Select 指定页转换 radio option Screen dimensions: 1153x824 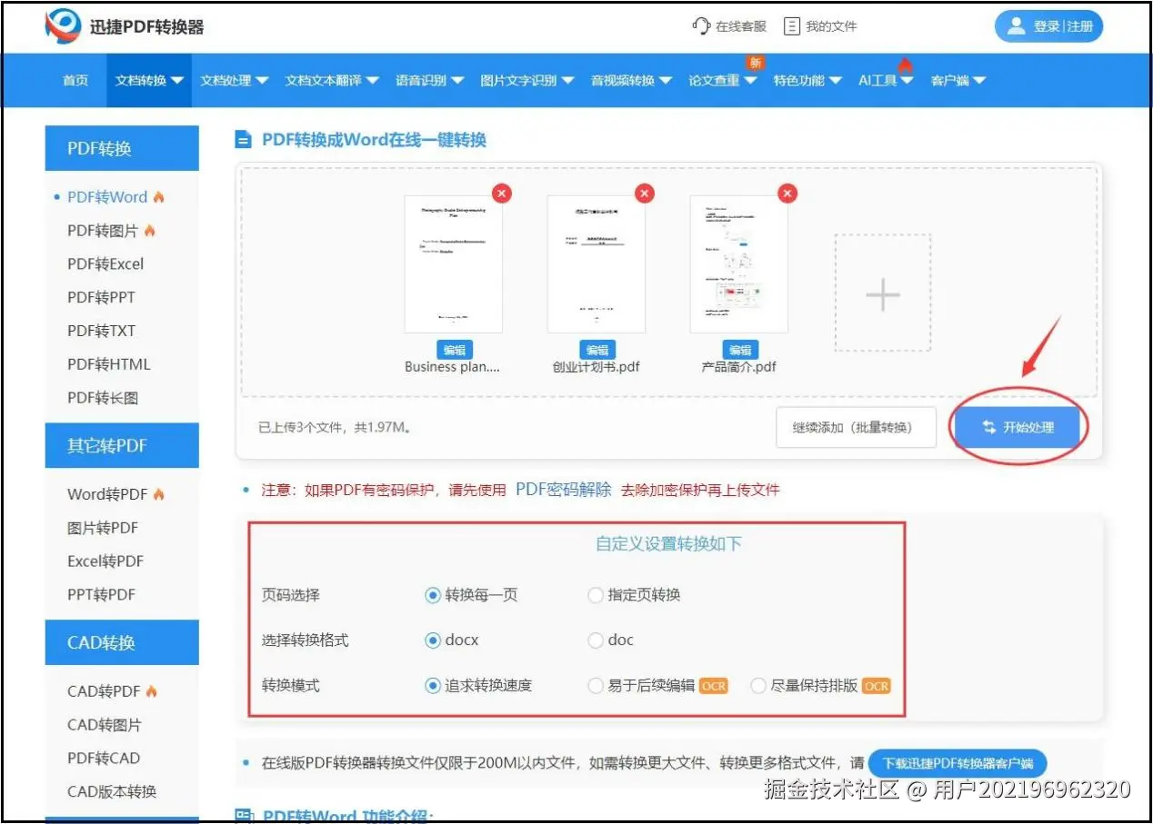(x=596, y=595)
